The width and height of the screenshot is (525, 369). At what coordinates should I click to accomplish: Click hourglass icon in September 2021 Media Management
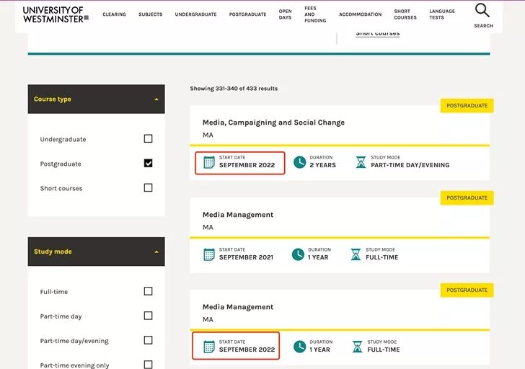[x=356, y=254]
